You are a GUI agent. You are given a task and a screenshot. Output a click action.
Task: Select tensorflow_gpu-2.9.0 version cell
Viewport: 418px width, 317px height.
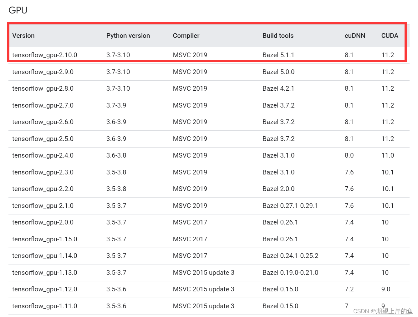[43, 72]
